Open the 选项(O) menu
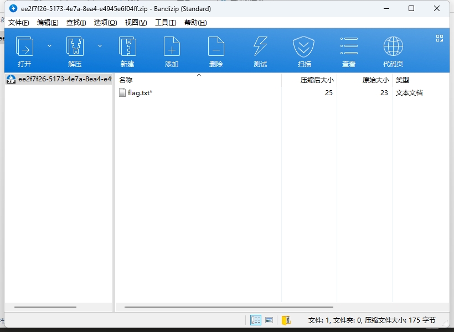This screenshot has width=454, height=332. [x=105, y=23]
